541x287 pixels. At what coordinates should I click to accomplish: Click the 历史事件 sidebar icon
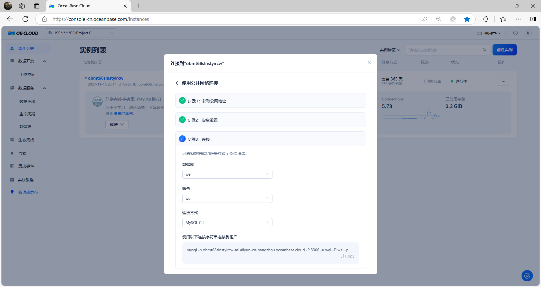12,166
